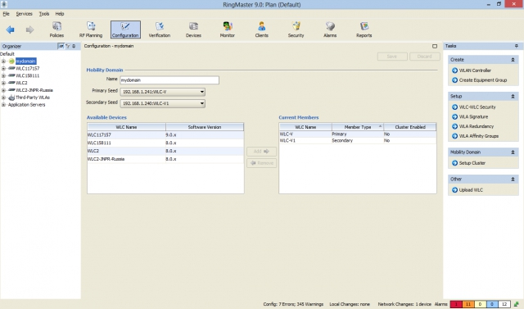The height and width of the screenshot is (309, 524).
Task: Sort by Software Version column header
Action: pyautogui.click(x=205, y=127)
